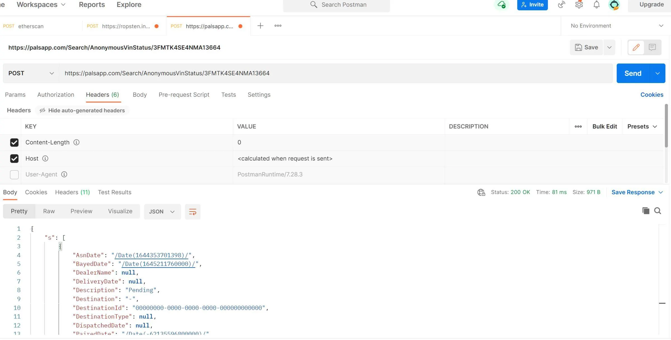Open the request Body tab

click(140, 95)
